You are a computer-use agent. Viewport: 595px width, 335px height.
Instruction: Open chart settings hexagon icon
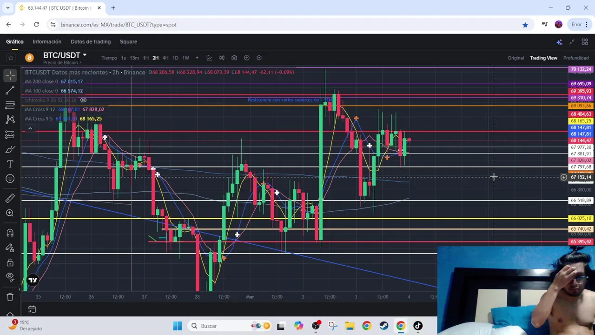tap(259, 58)
